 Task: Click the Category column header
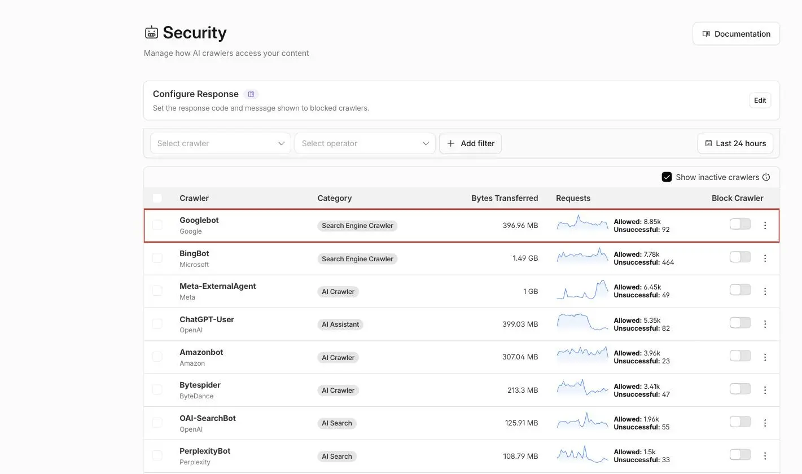coord(335,198)
